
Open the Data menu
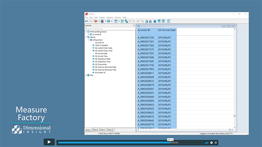point(96,17)
